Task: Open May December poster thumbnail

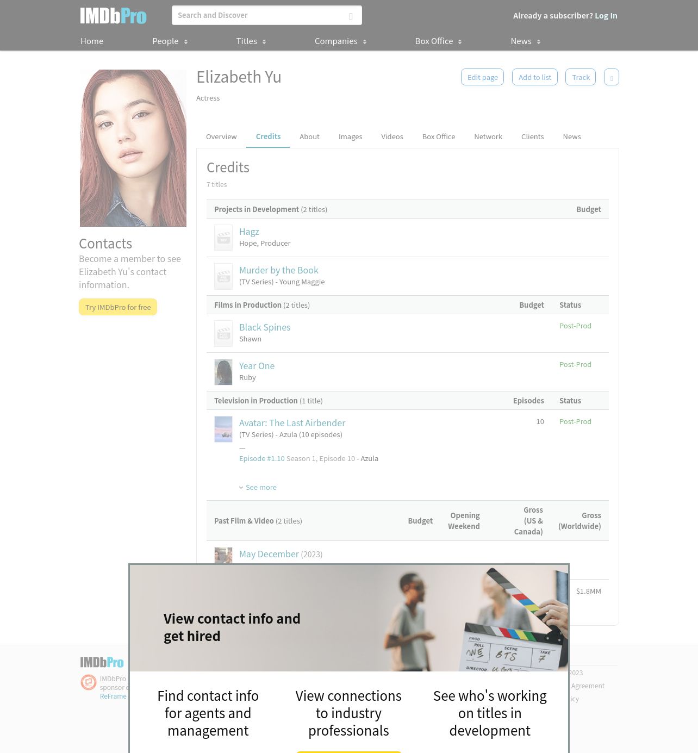Action: click(x=223, y=555)
